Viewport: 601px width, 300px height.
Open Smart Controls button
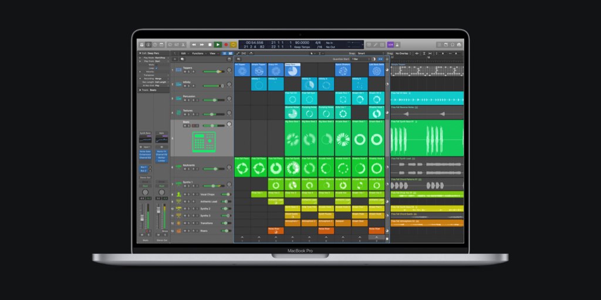pos(171,45)
